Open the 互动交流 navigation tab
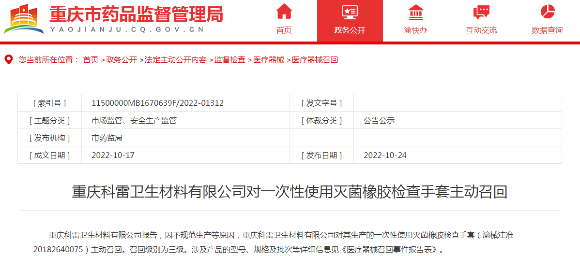Image resolution: width=580 pixels, height=256 pixels. tap(481, 21)
